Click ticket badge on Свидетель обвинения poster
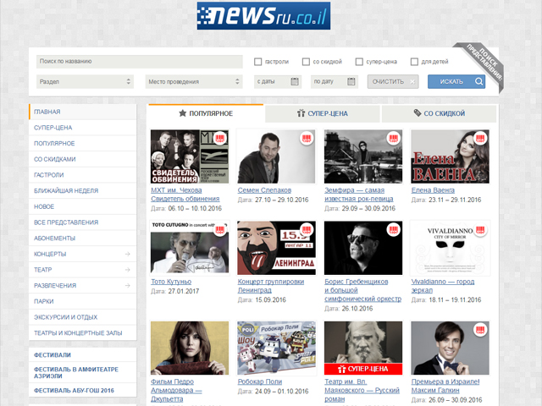 click(x=220, y=139)
